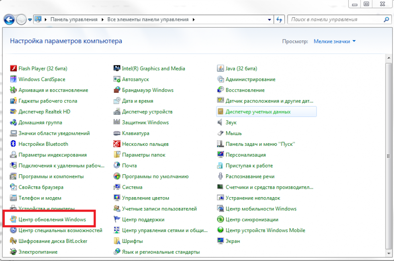Open Центр устройств Windows Mobile link
The image size is (394, 261).
(265, 230)
